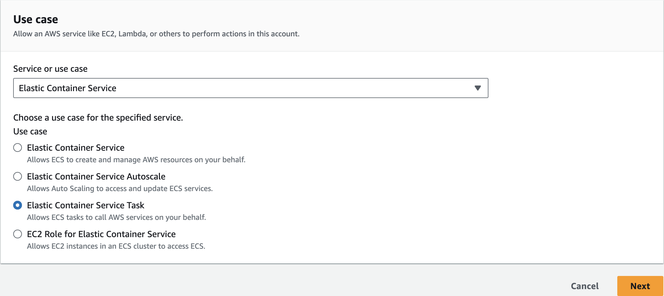Click 'Allows Auto Scaling to access' description text

click(120, 189)
